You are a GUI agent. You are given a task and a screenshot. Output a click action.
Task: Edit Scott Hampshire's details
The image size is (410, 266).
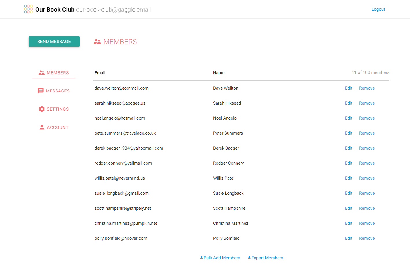(348, 208)
